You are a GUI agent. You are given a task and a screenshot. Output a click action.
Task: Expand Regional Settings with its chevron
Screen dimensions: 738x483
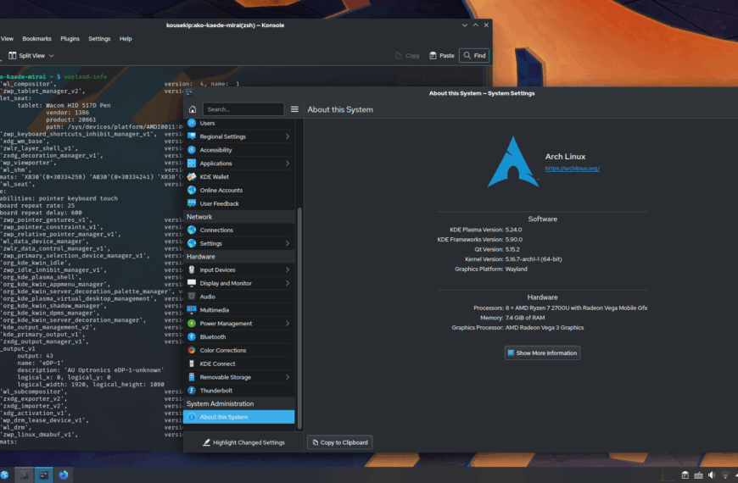[x=287, y=136]
